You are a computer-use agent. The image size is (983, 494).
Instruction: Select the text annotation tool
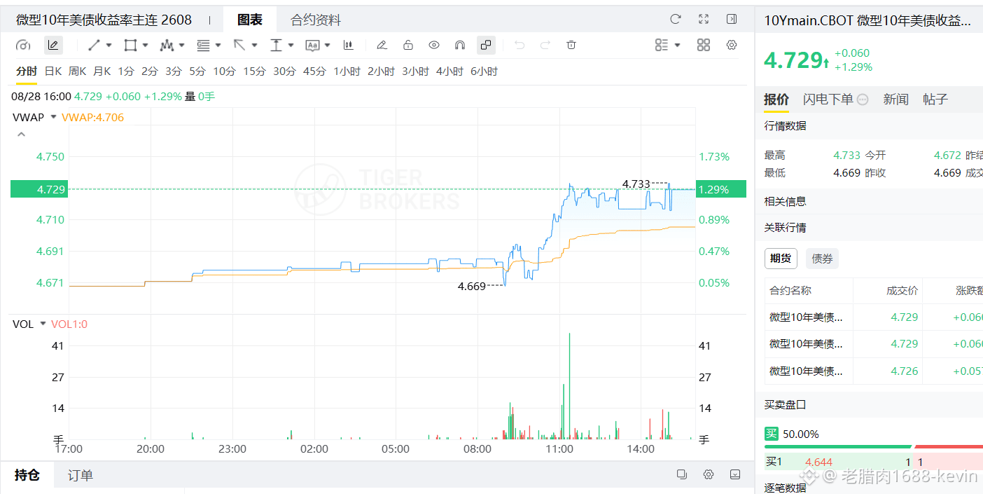pos(312,46)
